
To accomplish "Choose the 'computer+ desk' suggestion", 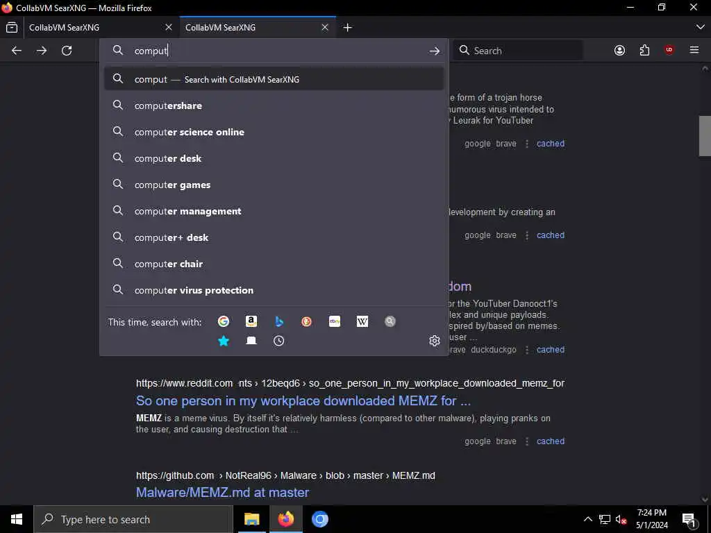I will click(274, 237).
